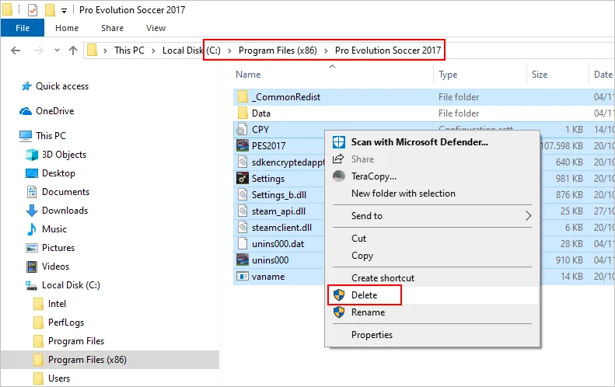The width and height of the screenshot is (615, 387).
Task: Sort by Size column header
Action: (540, 75)
